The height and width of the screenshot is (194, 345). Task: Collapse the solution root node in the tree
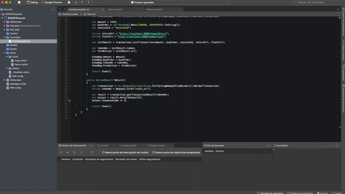tap(1, 14)
